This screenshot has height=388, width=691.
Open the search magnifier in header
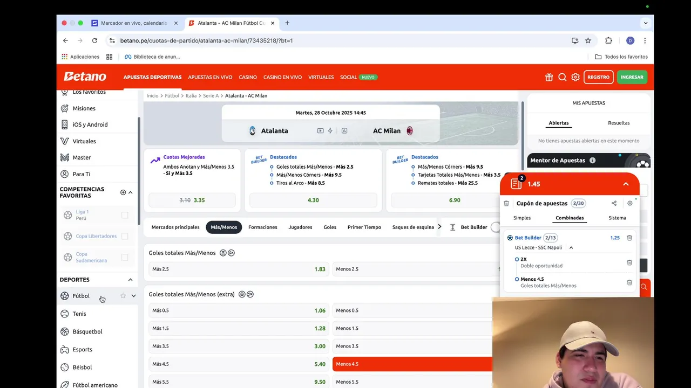(562, 77)
